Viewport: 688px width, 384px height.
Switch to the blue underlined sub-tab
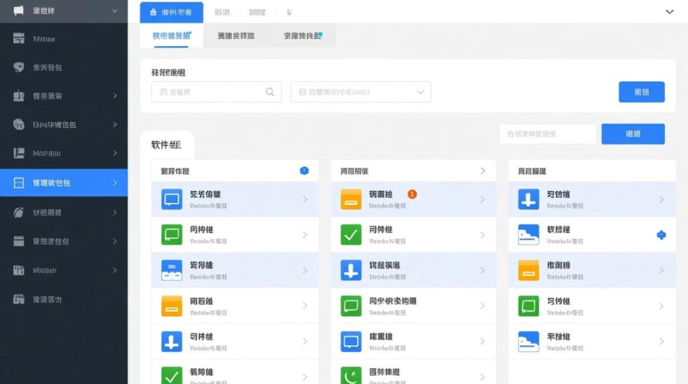click(171, 36)
